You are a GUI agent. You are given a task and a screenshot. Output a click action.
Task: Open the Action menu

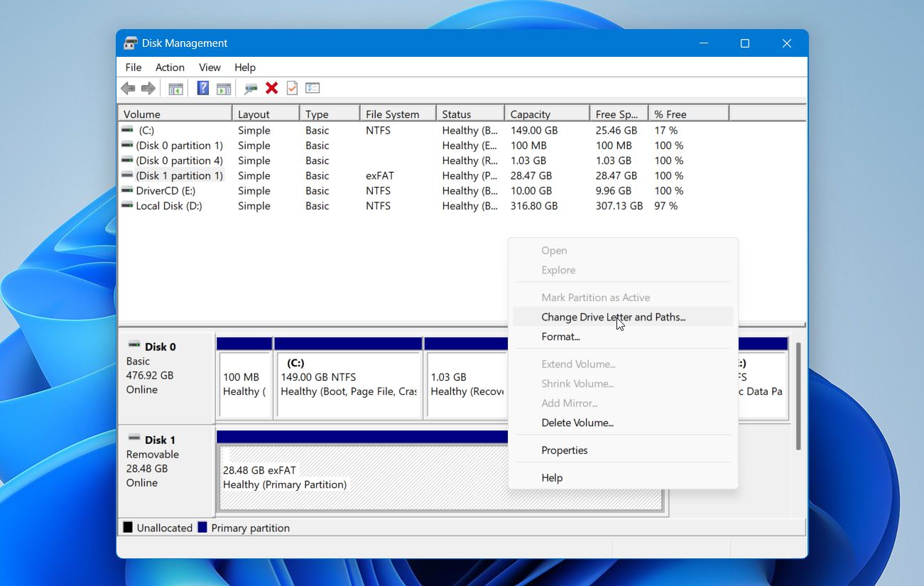coord(170,67)
